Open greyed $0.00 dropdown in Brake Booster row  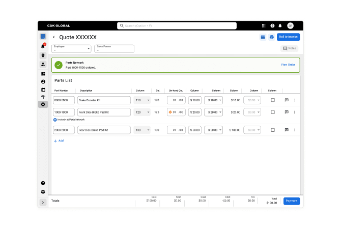point(252,100)
